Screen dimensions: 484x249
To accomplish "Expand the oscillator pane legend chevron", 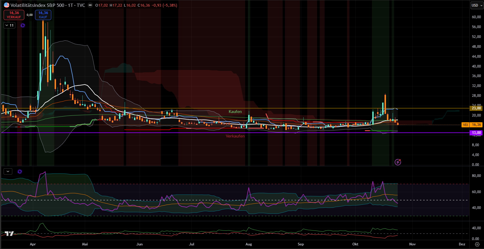I will (x=8, y=172).
